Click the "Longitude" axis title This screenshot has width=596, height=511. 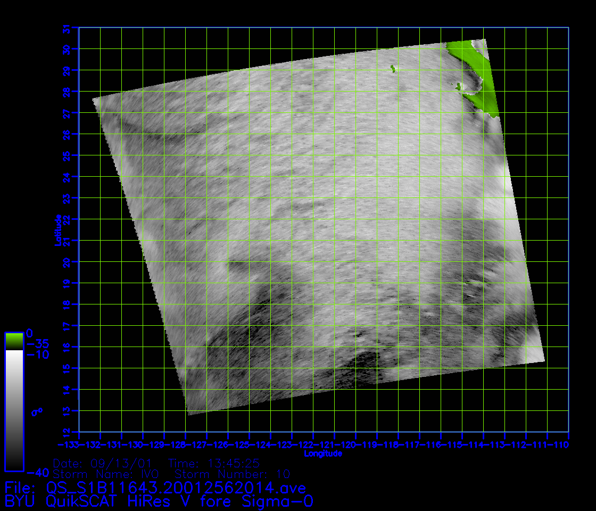pyautogui.click(x=323, y=454)
